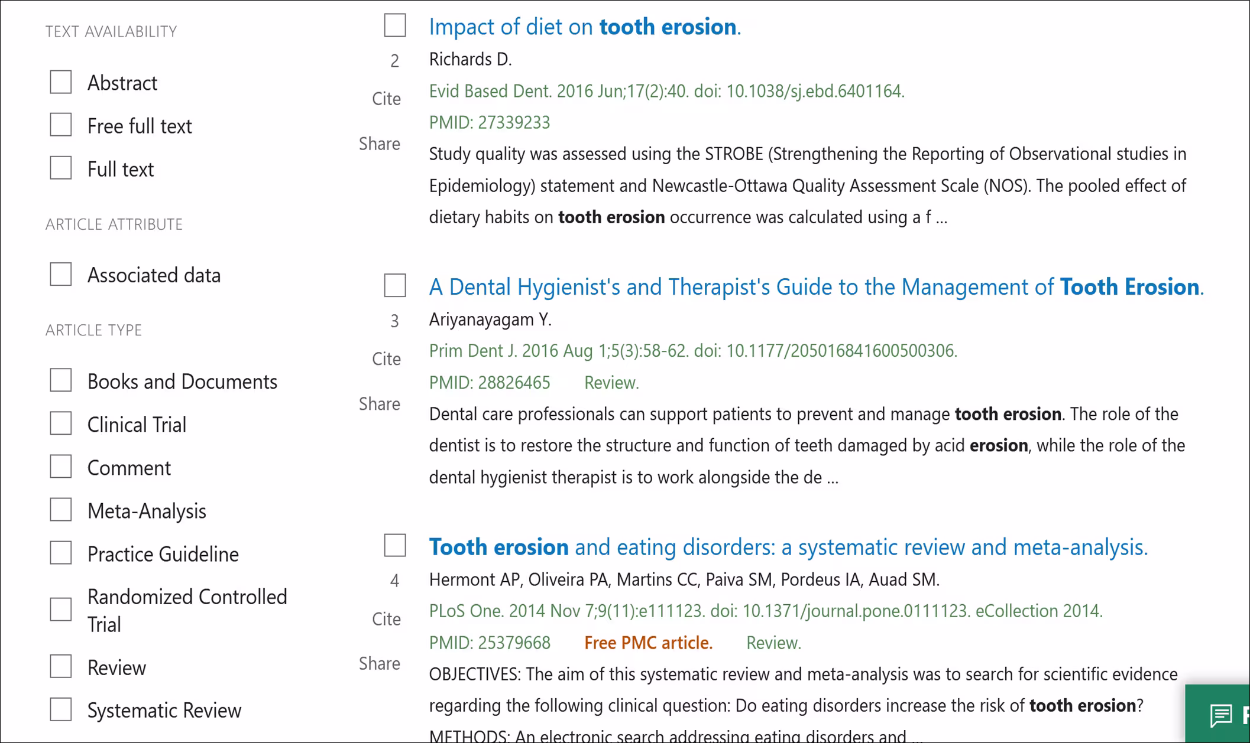Cite the article by Ariyanayagam Y

(x=386, y=359)
